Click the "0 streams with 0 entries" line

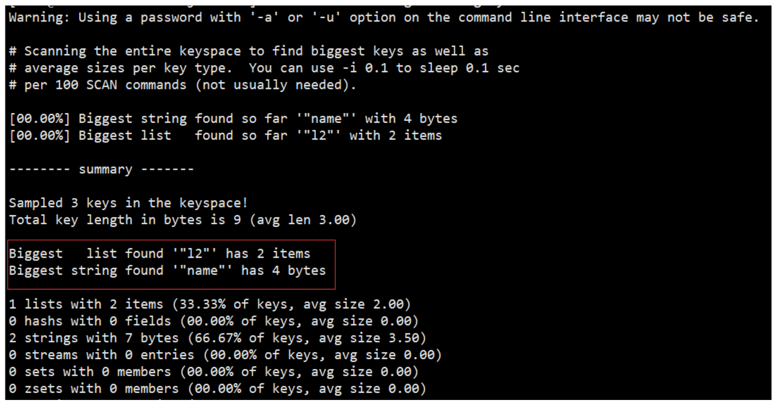225,355
